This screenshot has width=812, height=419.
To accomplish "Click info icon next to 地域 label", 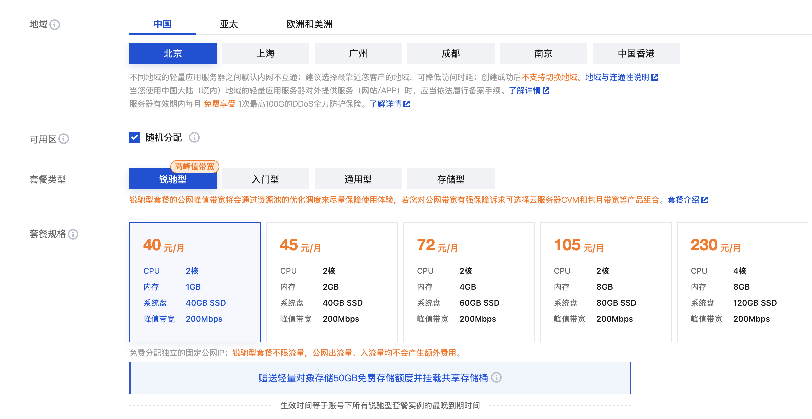I will pyautogui.click(x=55, y=25).
